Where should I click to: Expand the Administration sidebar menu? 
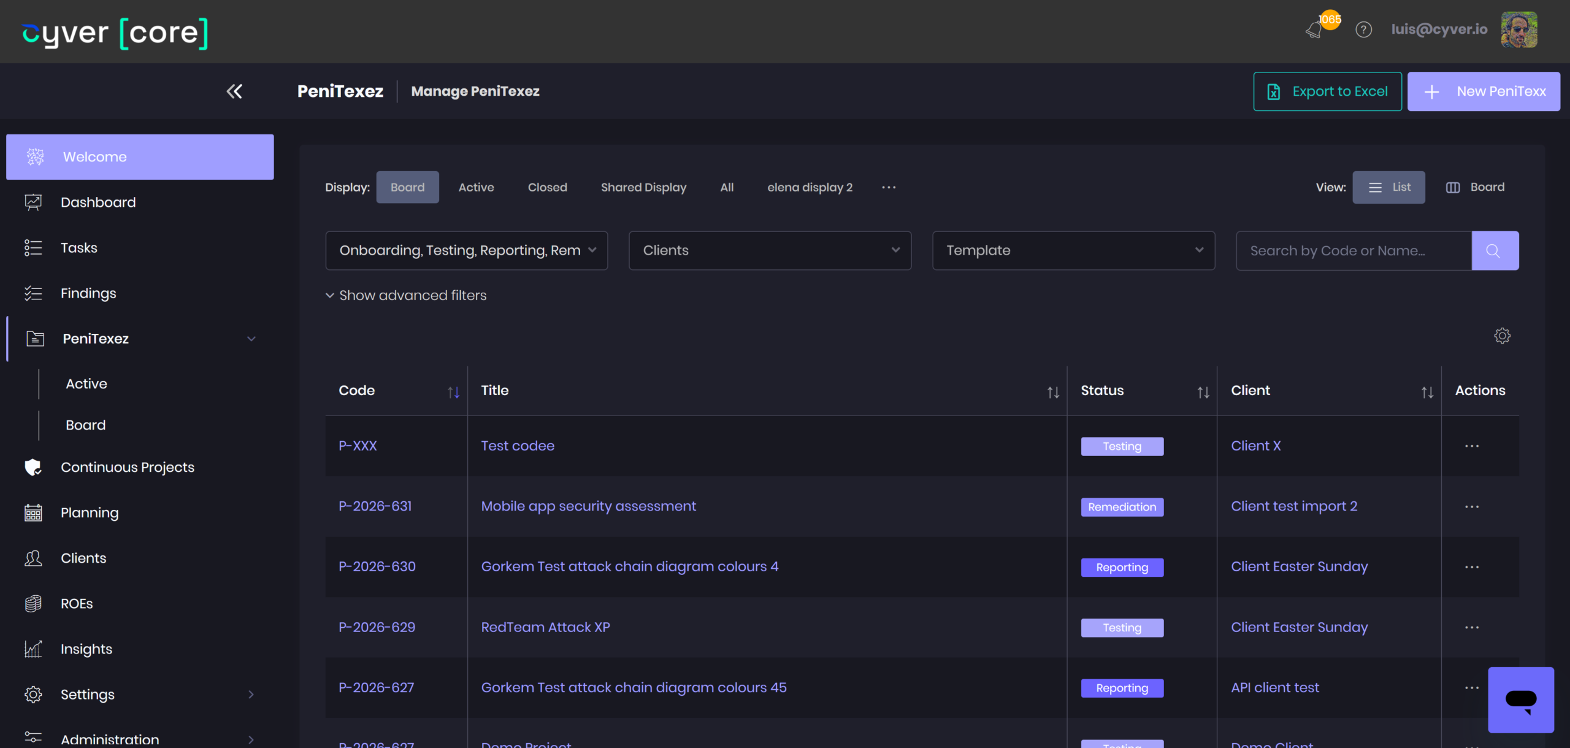[x=251, y=739]
